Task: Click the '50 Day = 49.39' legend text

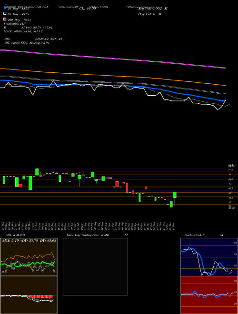Action: pyautogui.click(x=18, y=14)
